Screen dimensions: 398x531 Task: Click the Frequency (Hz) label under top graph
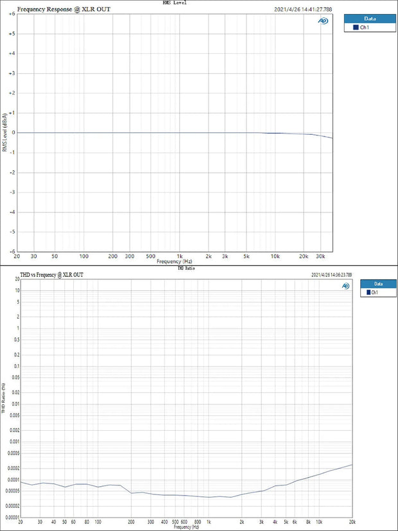[175, 262]
